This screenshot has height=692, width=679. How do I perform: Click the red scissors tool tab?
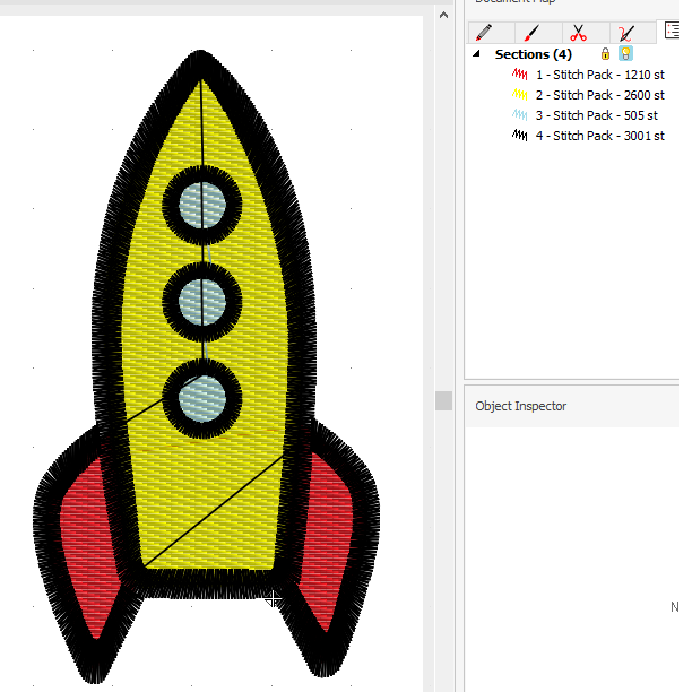coord(578,33)
